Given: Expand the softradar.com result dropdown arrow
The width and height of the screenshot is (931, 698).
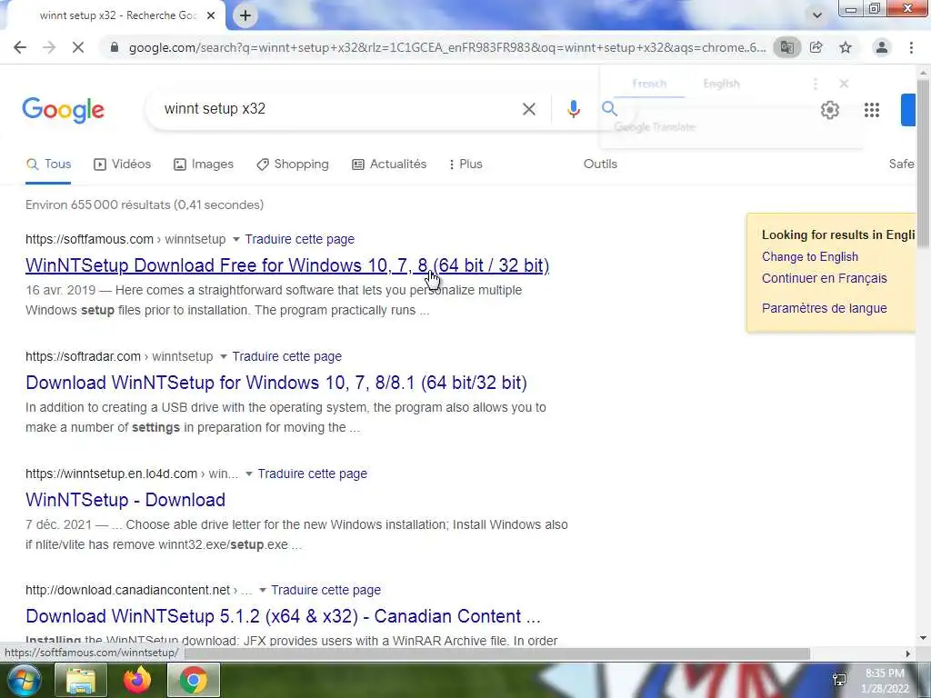Looking at the screenshot, I should (x=224, y=356).
